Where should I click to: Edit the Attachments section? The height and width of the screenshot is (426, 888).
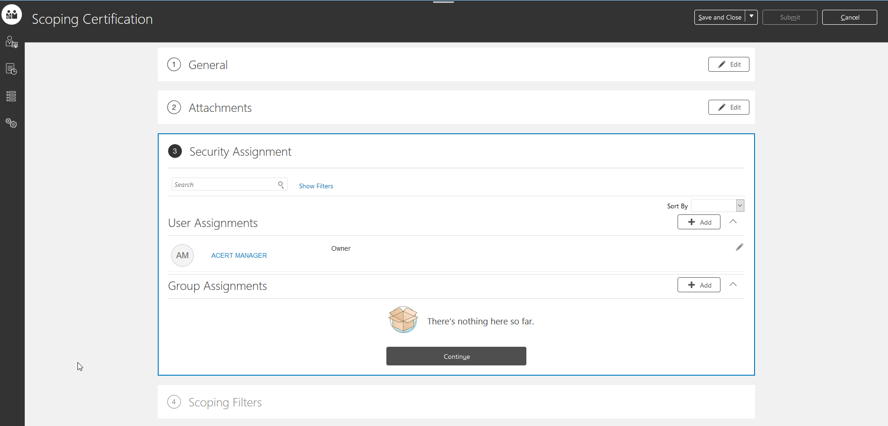click(x=728, y=107)
